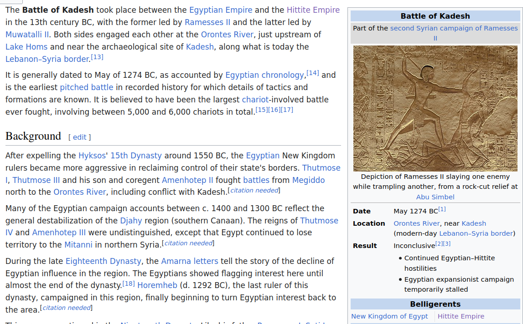Follow the Amenhotep II link
The width and height of the screenshot is (523, 324).
187,181
